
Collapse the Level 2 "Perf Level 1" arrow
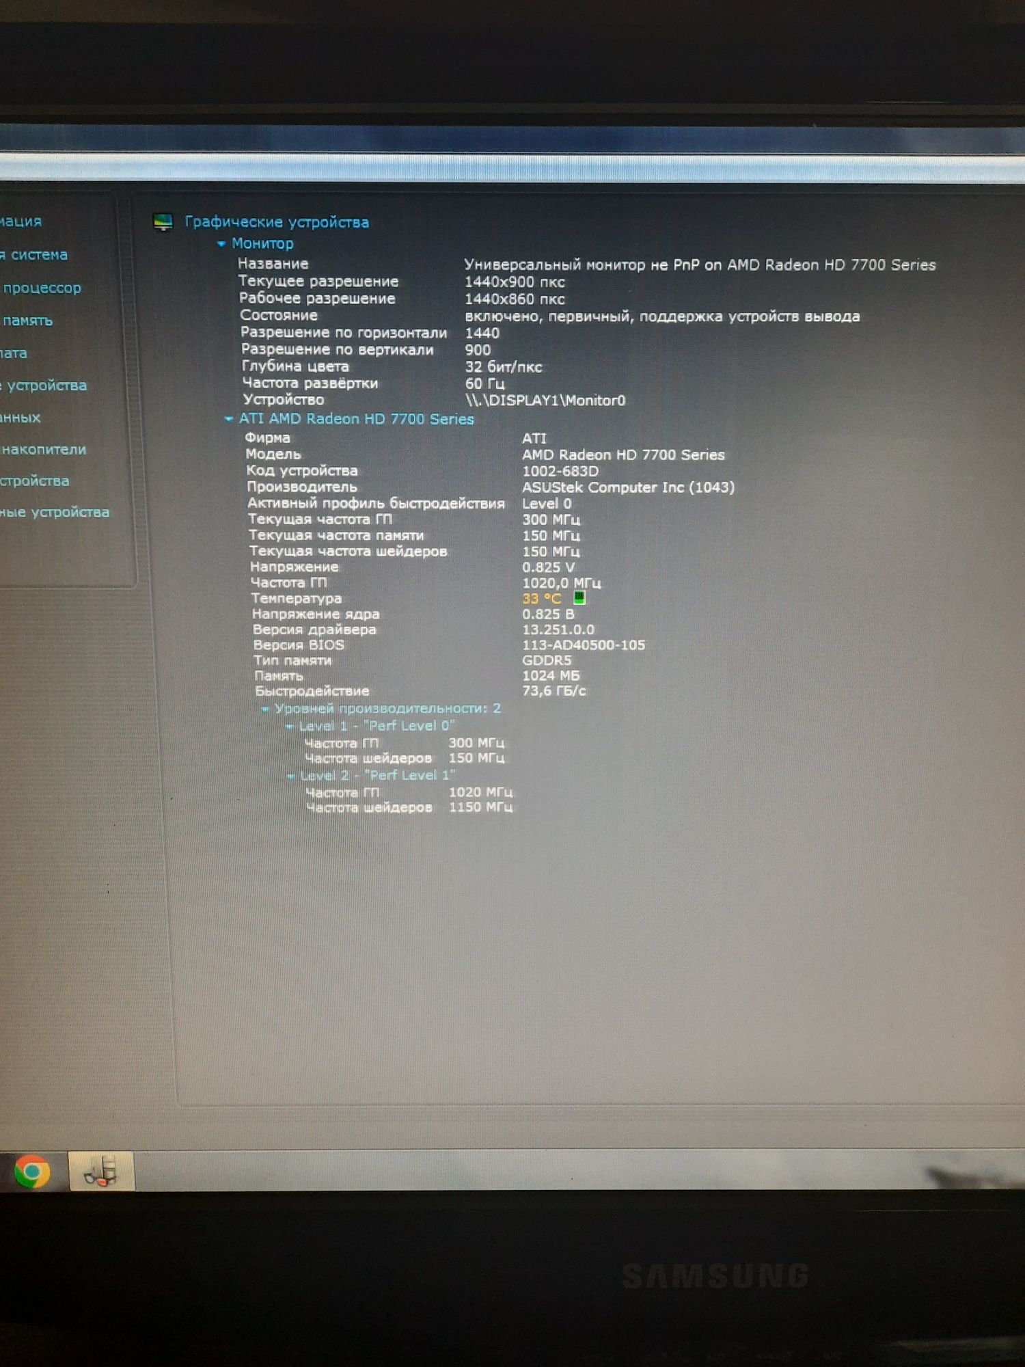[x=290, y=776]
